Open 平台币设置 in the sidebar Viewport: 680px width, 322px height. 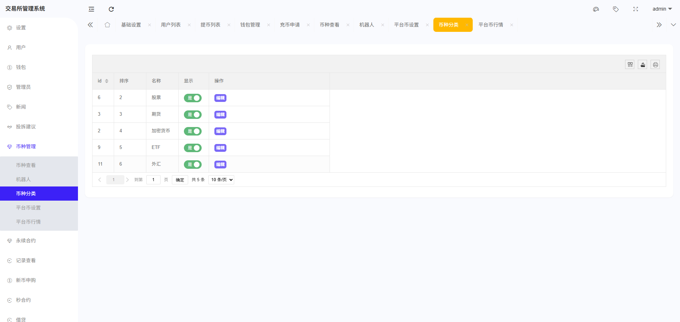tap(28, 208)
